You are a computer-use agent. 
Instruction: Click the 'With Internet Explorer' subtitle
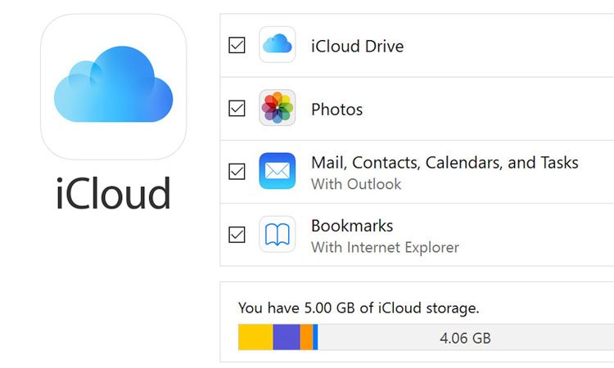pyautogui.click(x=385, y=247)
